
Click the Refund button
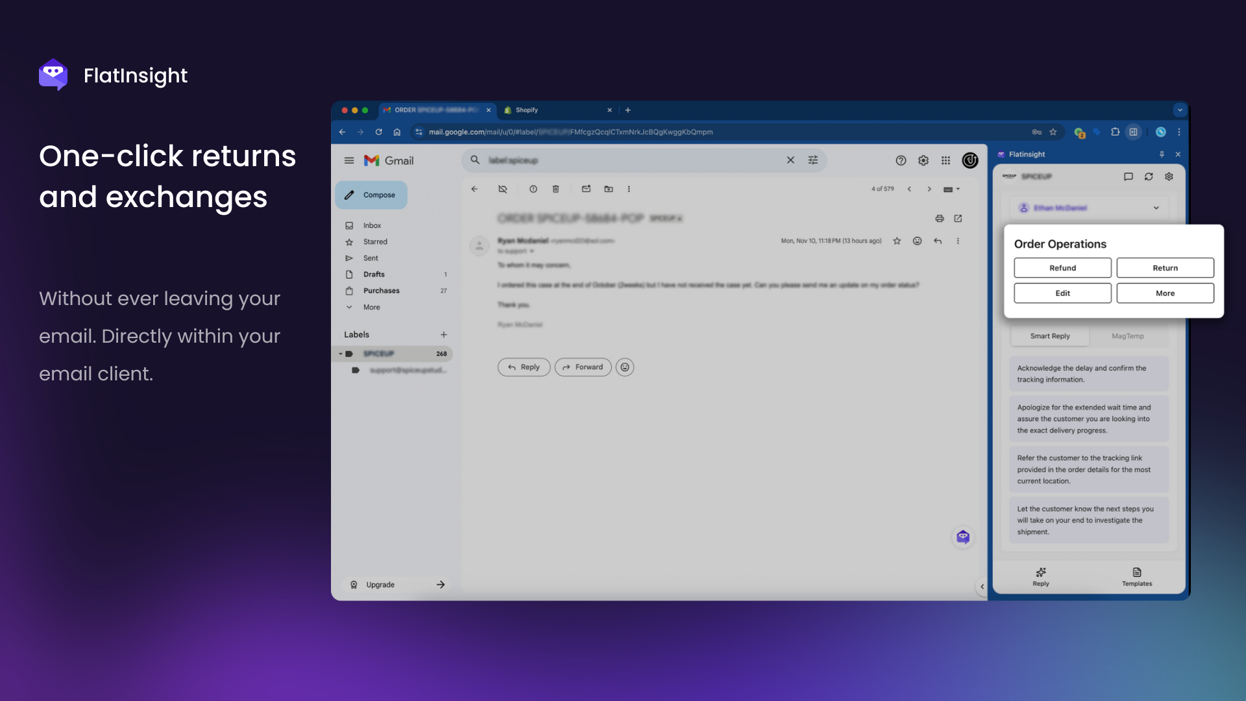point(1062,267)
